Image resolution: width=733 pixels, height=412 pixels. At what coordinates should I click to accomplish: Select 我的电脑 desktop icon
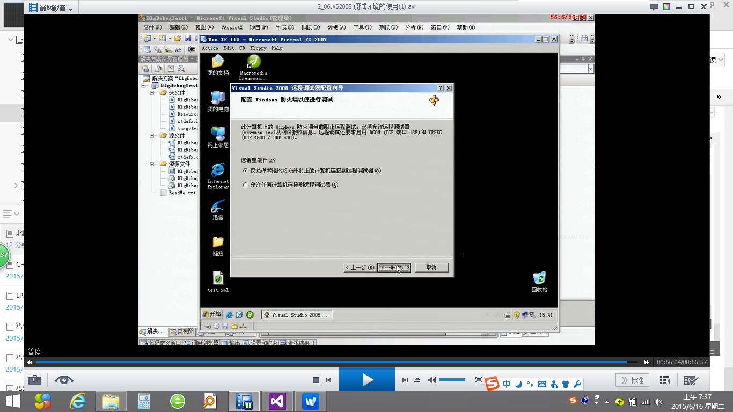coord(218,101)
